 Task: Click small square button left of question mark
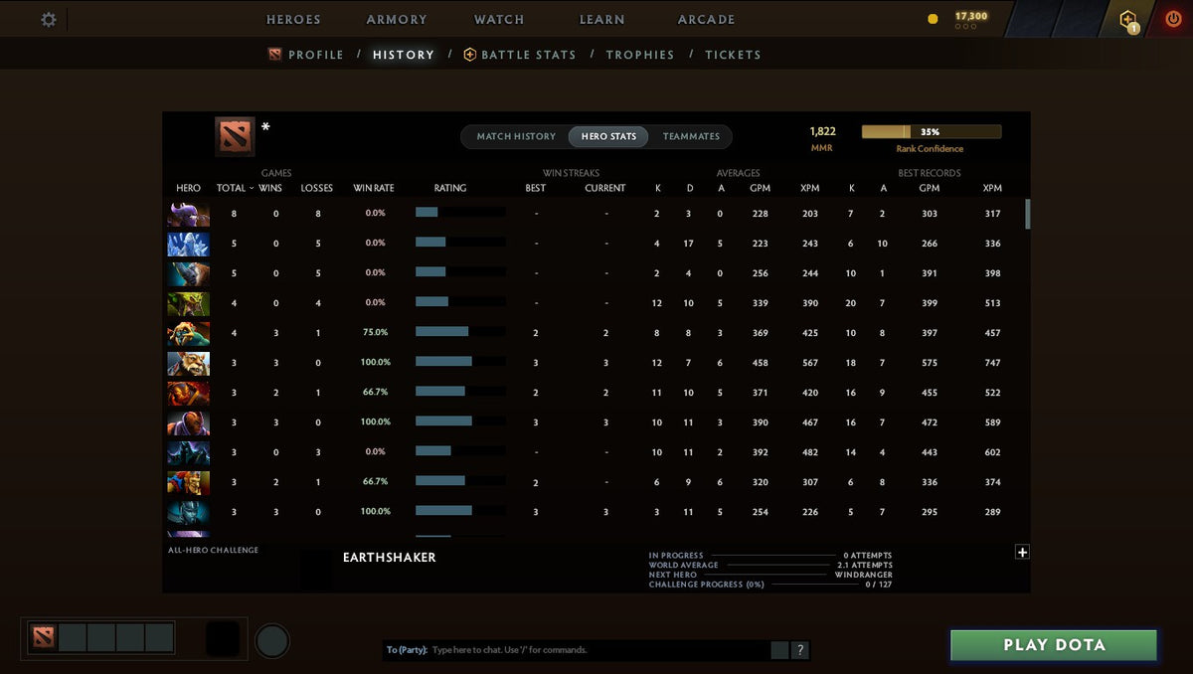779,650
